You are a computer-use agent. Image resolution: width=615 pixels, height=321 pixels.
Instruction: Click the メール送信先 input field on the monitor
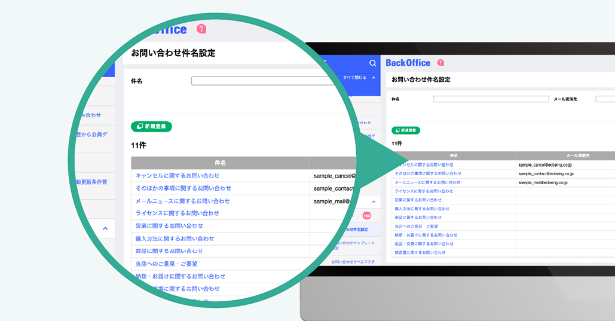point(605,99)
